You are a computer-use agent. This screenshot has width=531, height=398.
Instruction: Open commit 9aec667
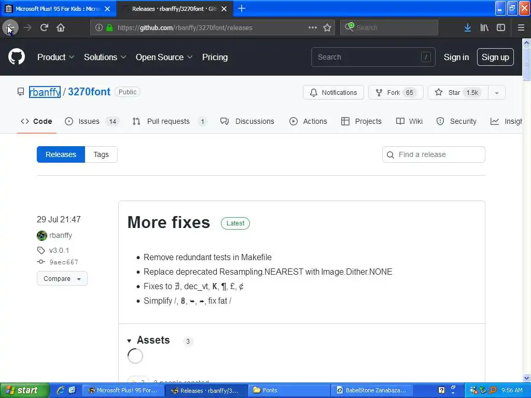[64, 262]
